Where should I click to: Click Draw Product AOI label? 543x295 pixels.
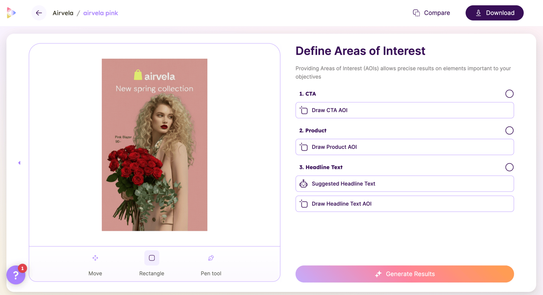[334, 147]
